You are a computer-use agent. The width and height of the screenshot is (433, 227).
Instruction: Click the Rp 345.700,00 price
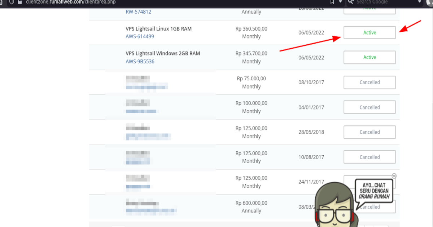tap(252, 53)
